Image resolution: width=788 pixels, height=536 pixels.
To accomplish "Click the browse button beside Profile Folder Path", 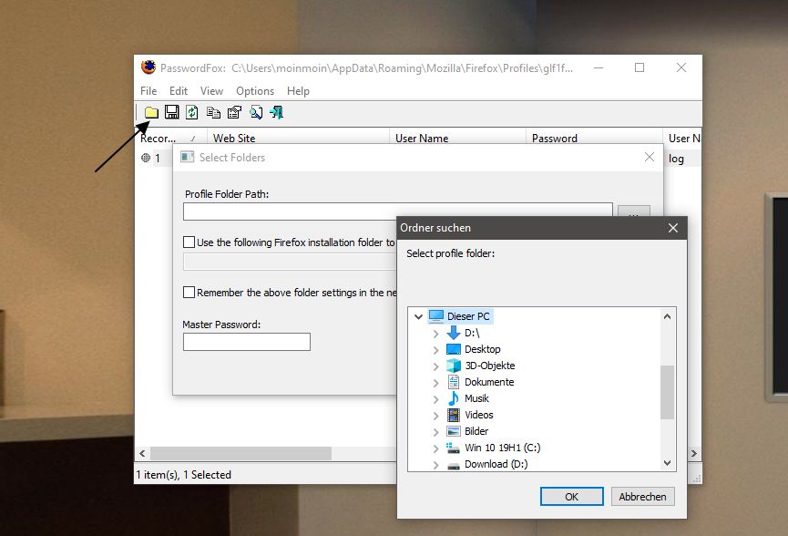I will point(634,211).
